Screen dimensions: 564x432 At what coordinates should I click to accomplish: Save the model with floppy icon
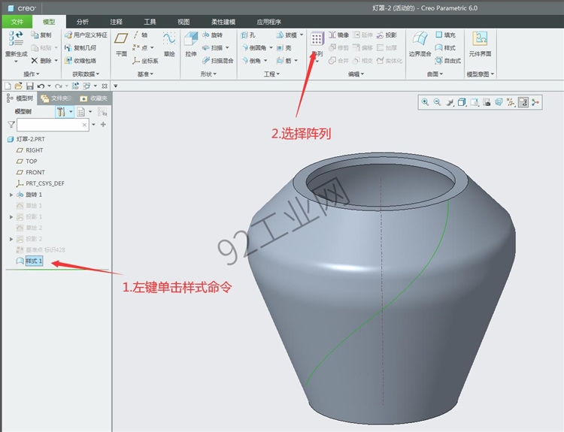click(x=29, y=86)
